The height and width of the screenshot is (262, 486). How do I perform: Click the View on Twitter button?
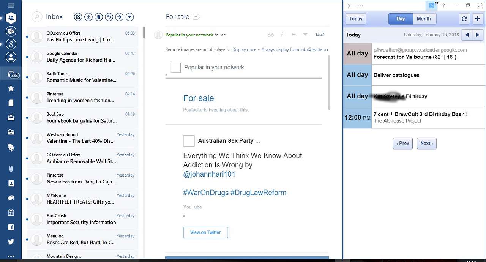click(x=205, y=232)
